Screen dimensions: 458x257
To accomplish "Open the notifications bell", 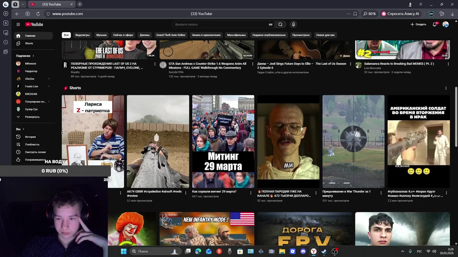I will click(435, 24).
